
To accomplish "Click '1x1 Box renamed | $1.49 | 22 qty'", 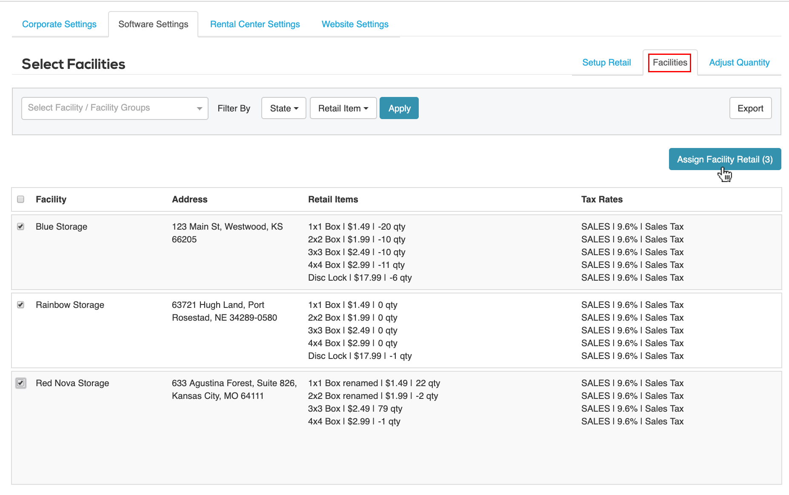I will [374, 383].
